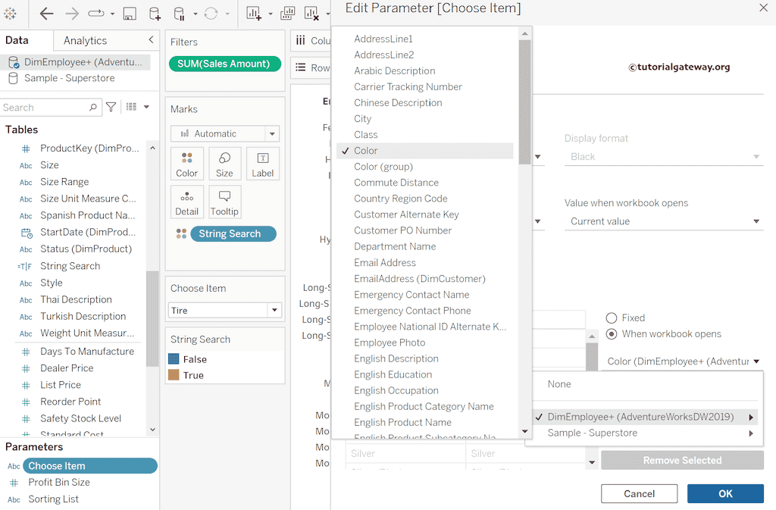This screenshot has width=776, height=510.
Task: Open the Value when workbook opens dropdown
Action: [664, 221]
